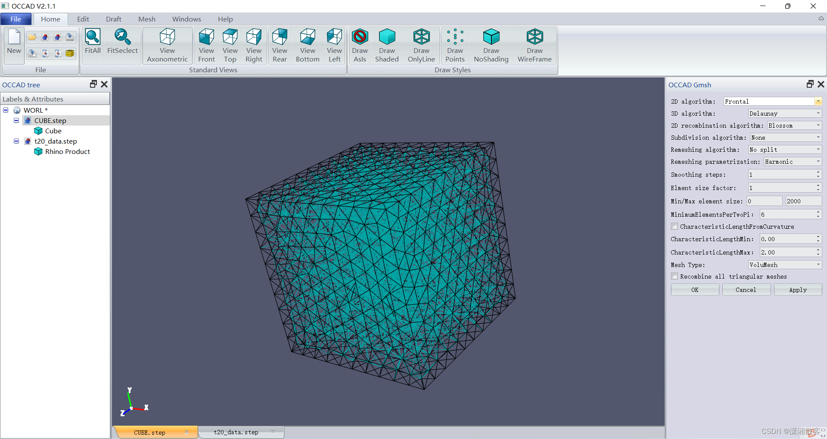
Task: Collapse the WORL tree node
Action: click(x=6, y=110)
